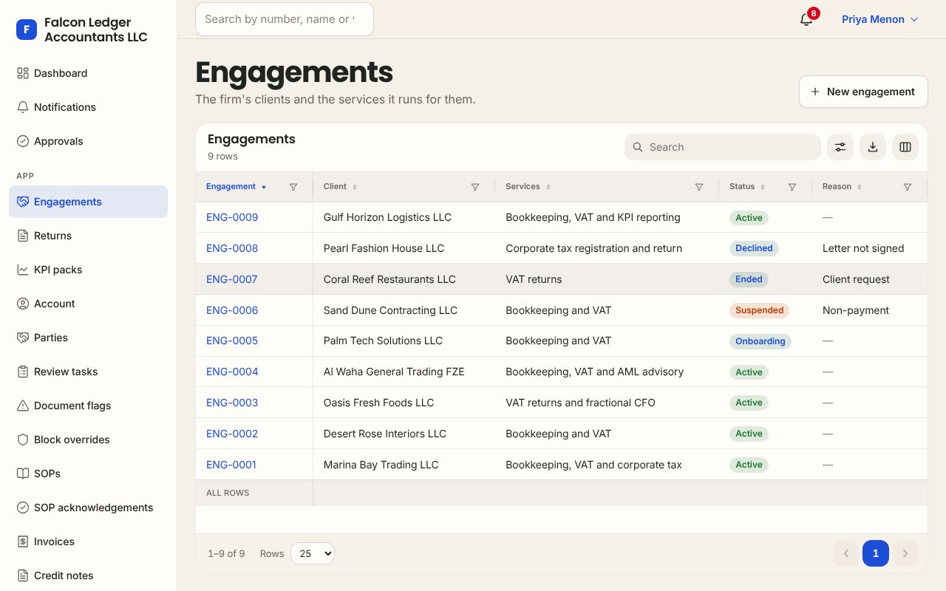The image size is (946, 591).
Task: Open Block overrides in sidebar
Action: coord(88,440)
